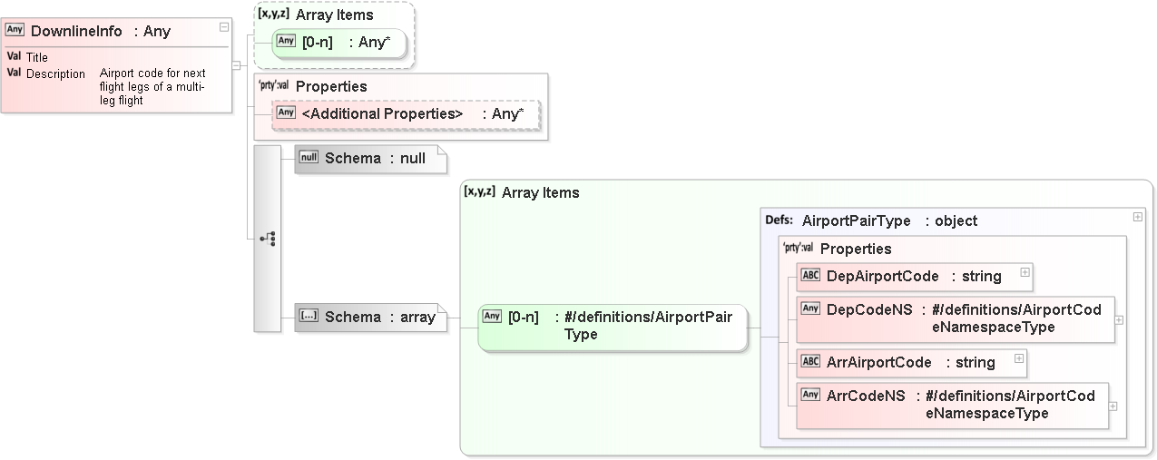Click the Any icon beside DepCodeNS
The width and height of the screenshot is (1157, 460).
click(x=810, y=308)
